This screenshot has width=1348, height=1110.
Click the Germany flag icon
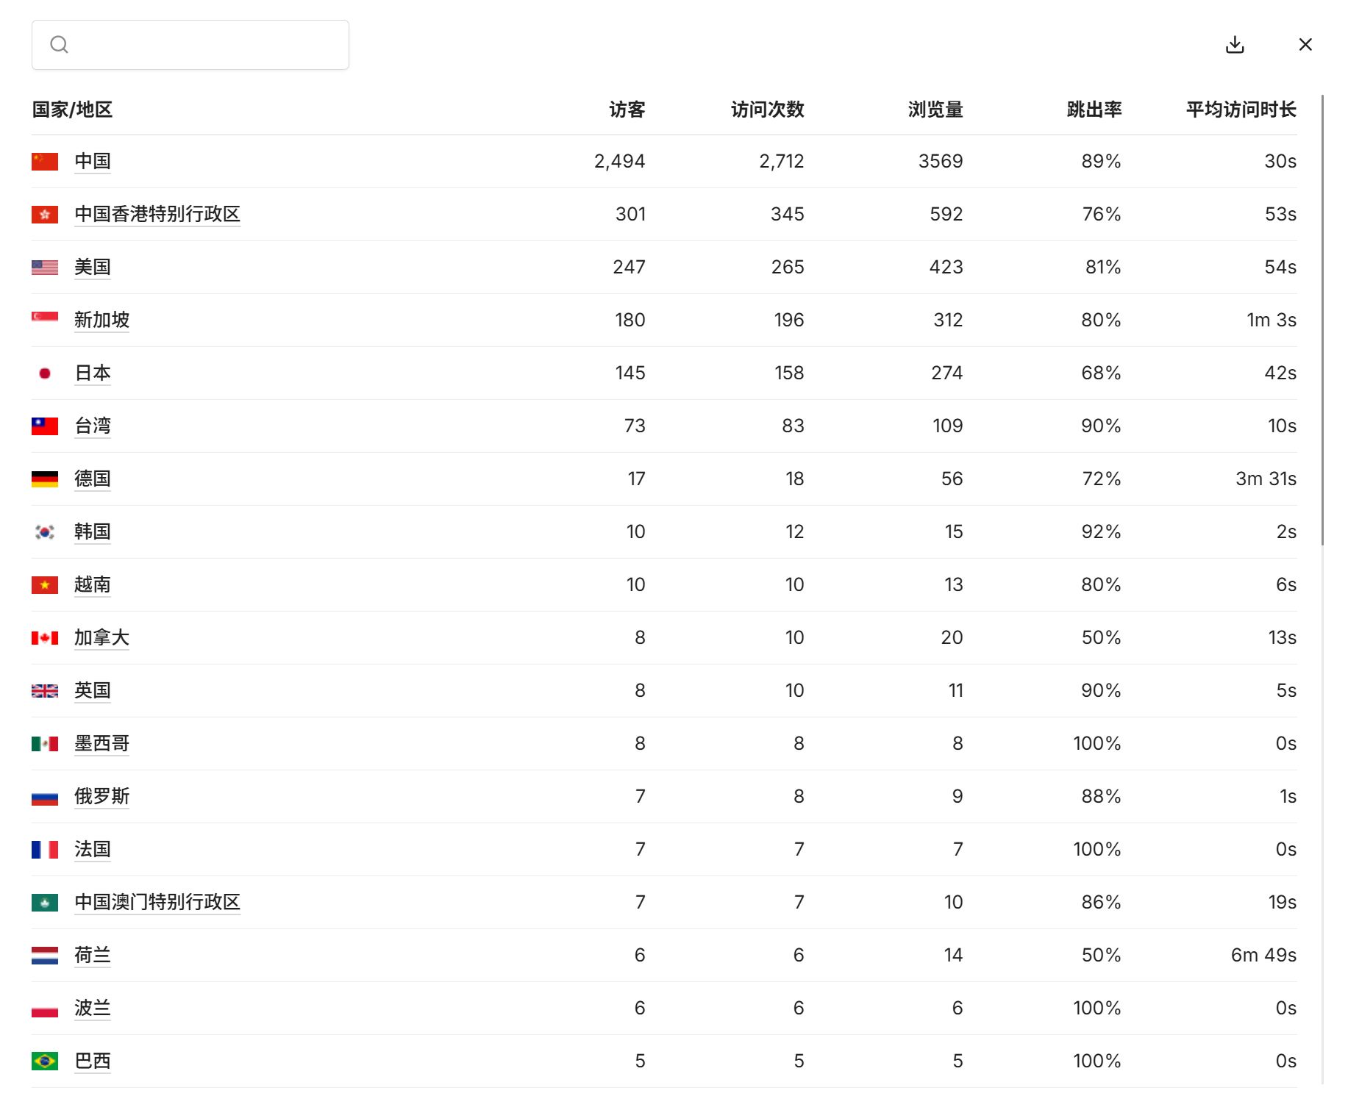tap(45, 479)
